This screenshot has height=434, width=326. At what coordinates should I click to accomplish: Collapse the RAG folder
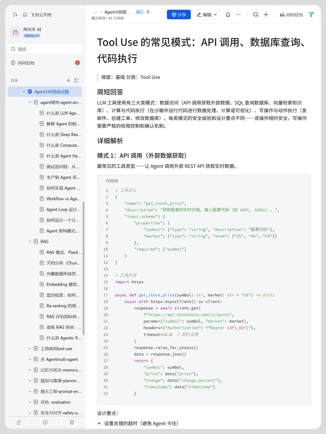[x=30, y=242]
